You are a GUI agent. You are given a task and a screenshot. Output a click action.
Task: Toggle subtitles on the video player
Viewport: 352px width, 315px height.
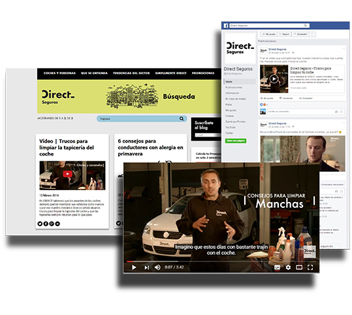[x=278, y=267]
